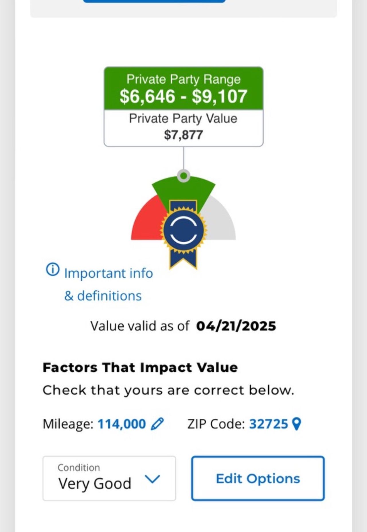This screenshot has width=367, height=532.
Task: Change the 32725 ZIP code
Action: click(268, 424)
